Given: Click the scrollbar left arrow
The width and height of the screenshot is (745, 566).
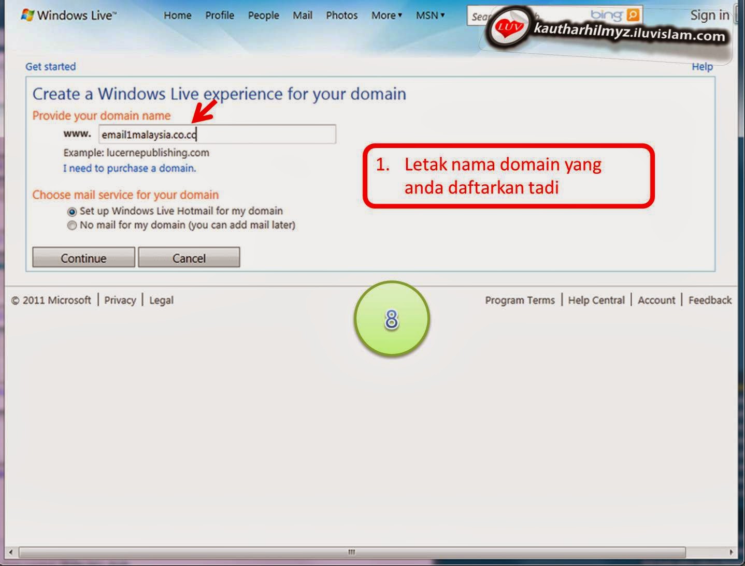Looking at the screenshot, I should tap(10, 552).
